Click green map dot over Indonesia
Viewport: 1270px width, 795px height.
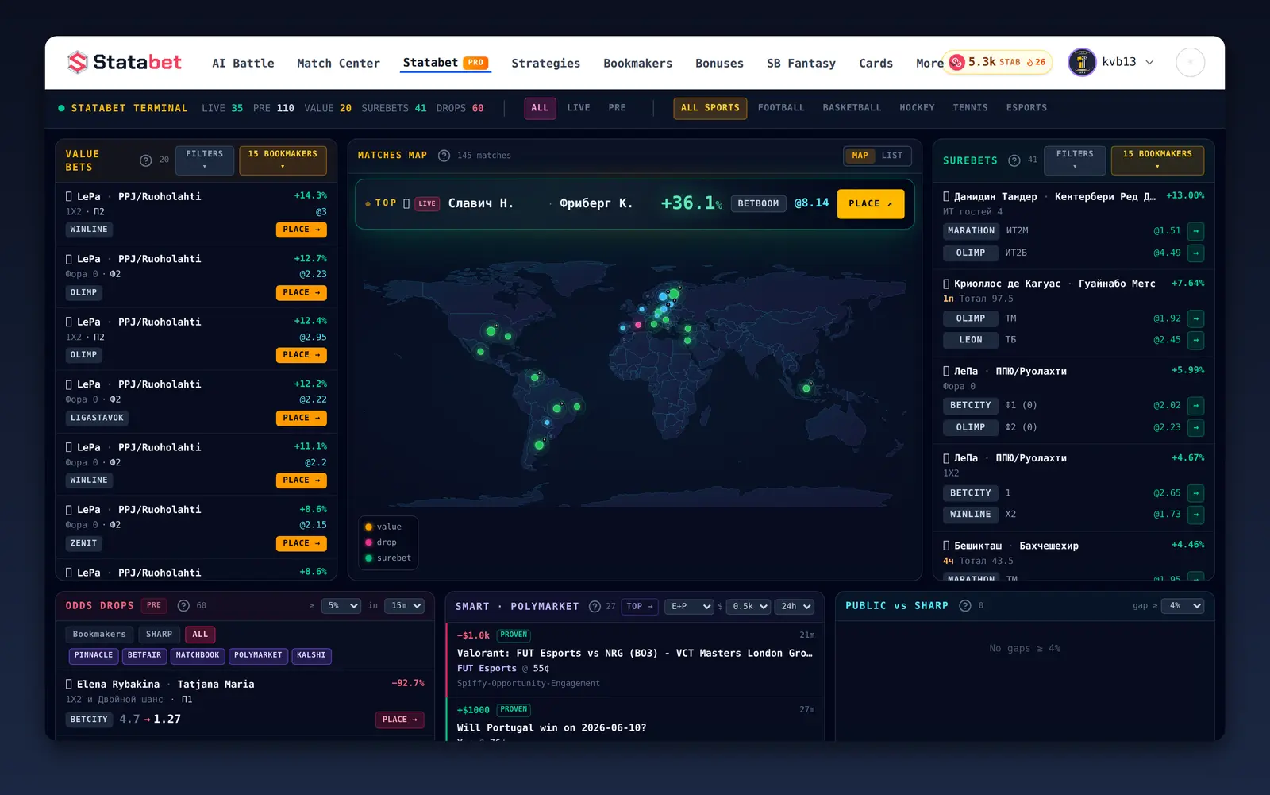tap(806, 388)
